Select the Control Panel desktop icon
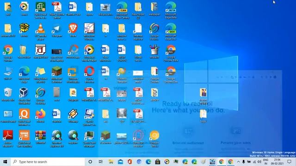This screenshot has width=296, height=166. [8, 116]
